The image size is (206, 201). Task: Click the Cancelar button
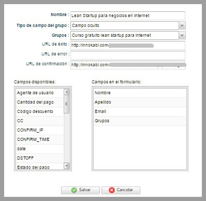point(121,190)
